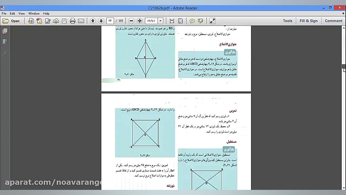Go to next page arrow
This screenshot has height=195, width=346.
[101, 21]
